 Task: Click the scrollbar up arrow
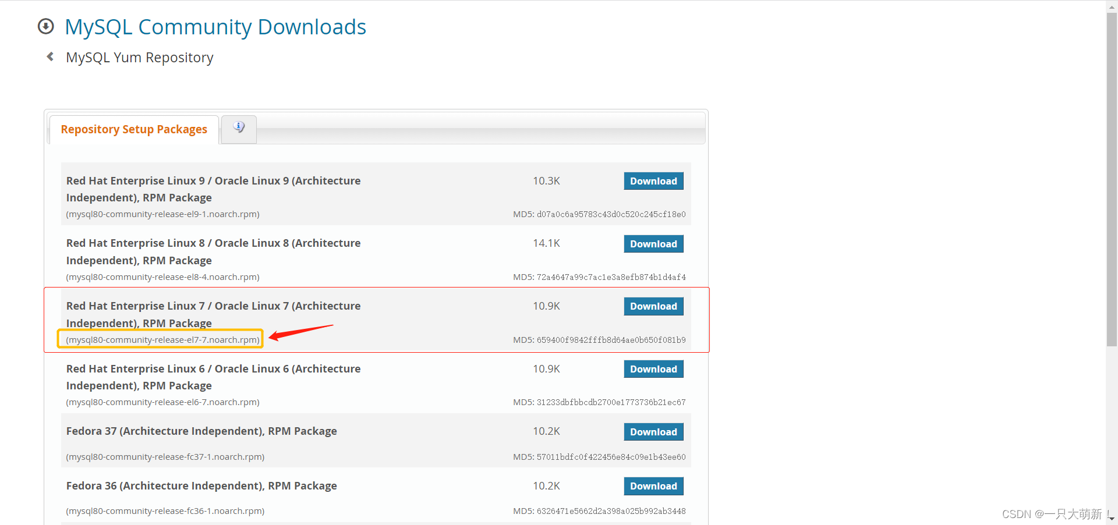(x=1111, y=6)
